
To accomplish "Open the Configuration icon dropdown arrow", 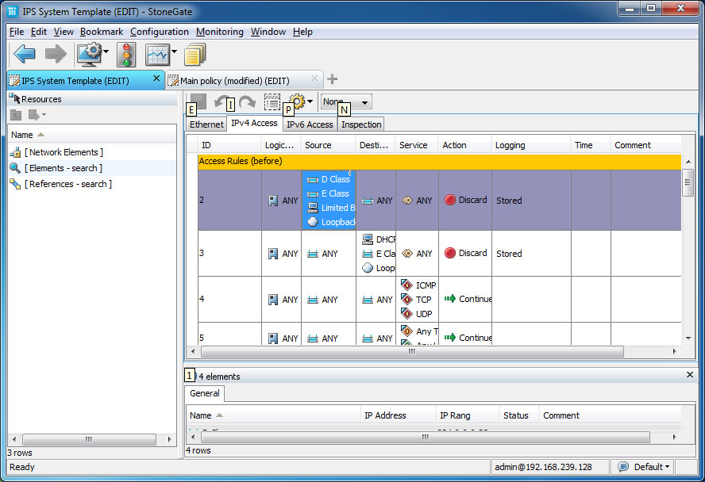I will point(106,52).
